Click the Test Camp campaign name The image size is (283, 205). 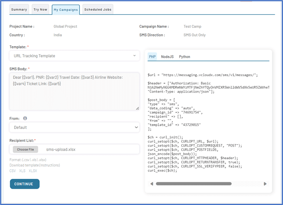(193, 26)
